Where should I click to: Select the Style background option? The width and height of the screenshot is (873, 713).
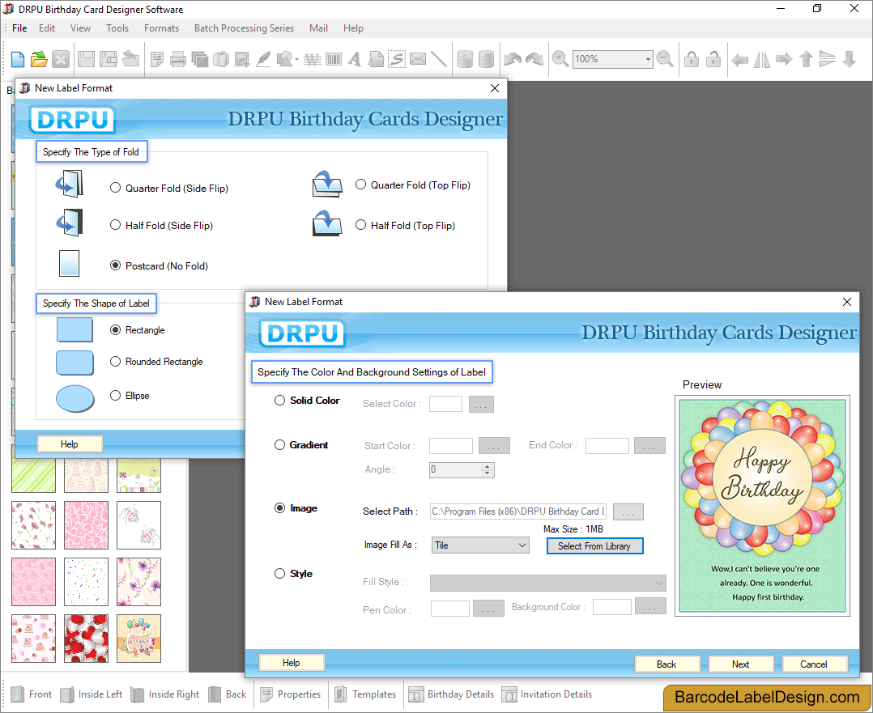pyautogui.click(x=279, y=573)
